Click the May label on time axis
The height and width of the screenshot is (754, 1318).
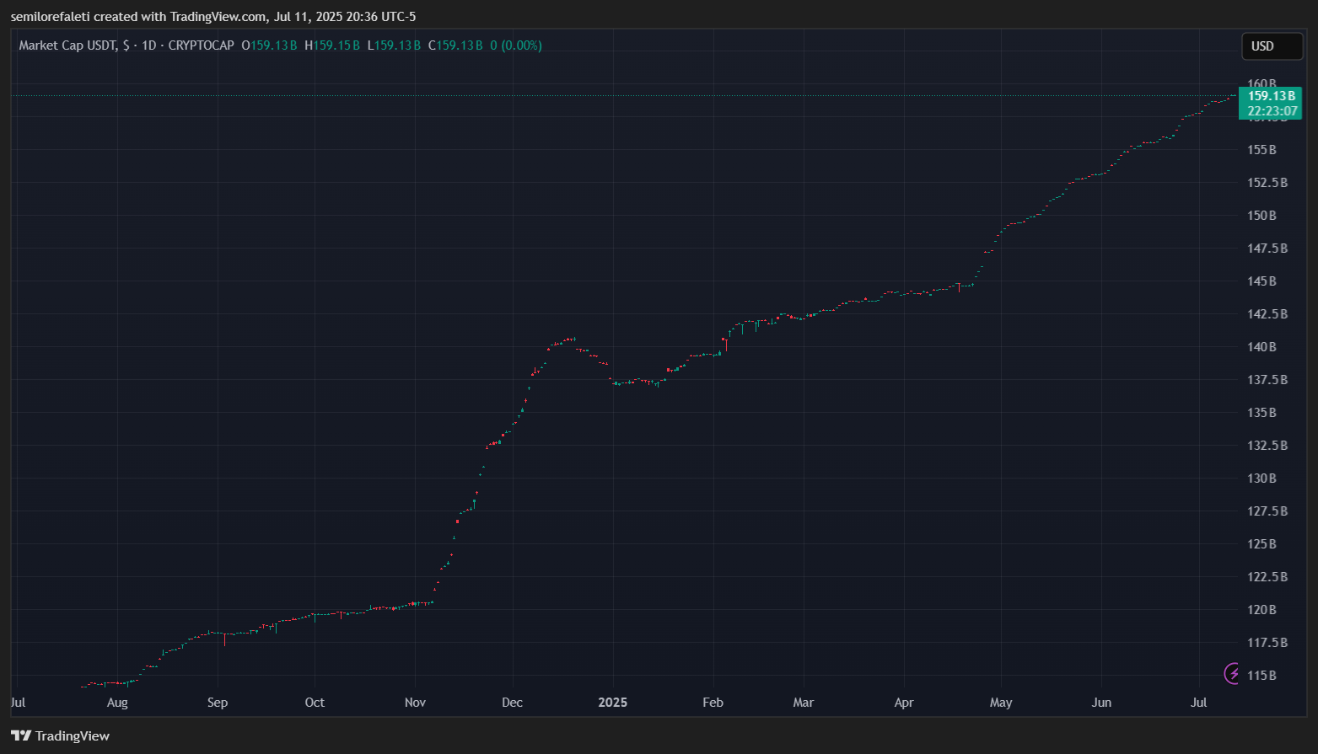pos(1001,703)
